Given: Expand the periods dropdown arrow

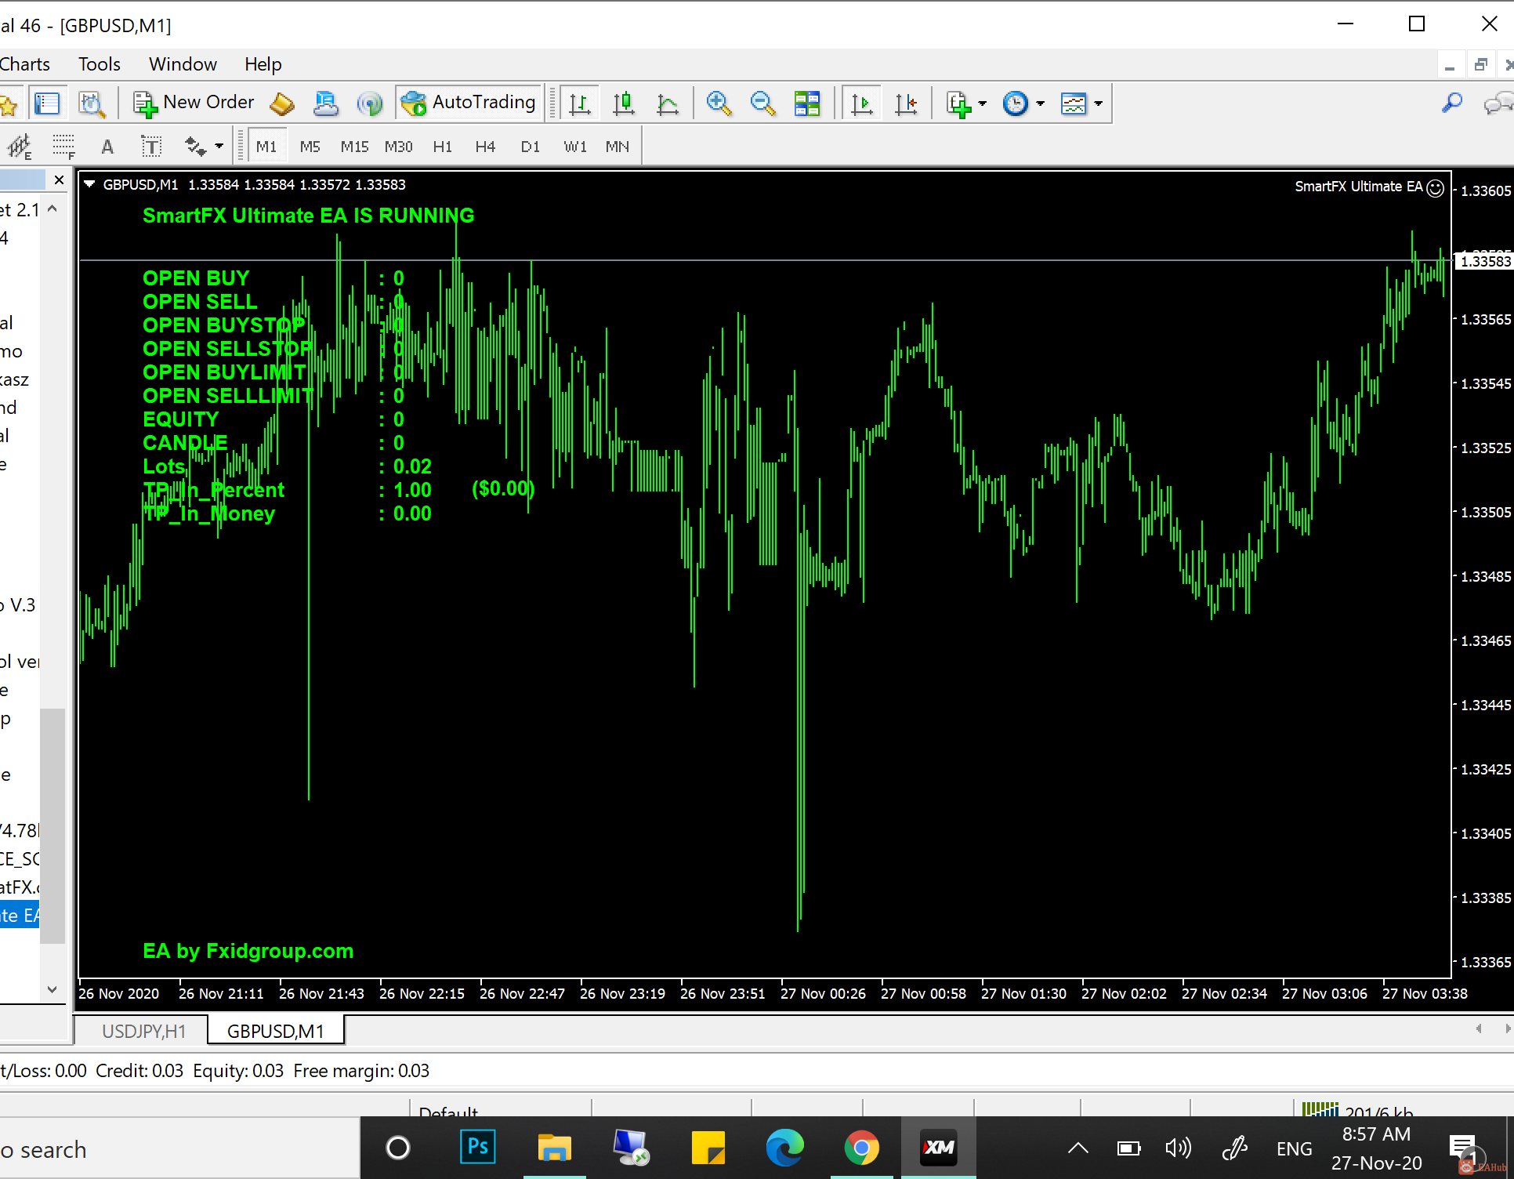Looking at the screenshot, I should click(1041, 103).
